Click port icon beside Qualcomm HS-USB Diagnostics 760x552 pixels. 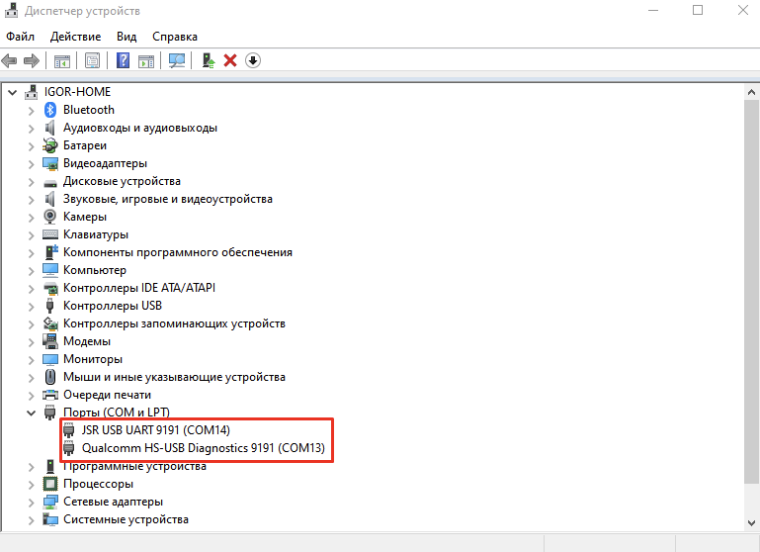(69, 448)
